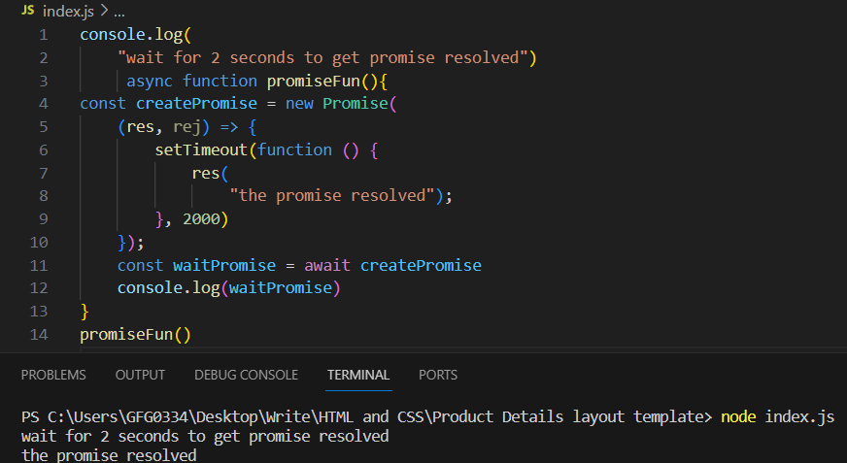Select line 1 via its line number
This screenshot has width=847, height=463.
(x=42, y=34)
